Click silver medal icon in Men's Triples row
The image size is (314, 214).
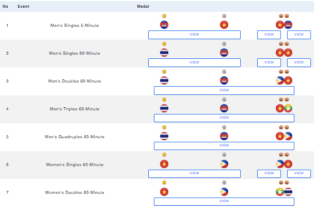click(x=224, y=99)
